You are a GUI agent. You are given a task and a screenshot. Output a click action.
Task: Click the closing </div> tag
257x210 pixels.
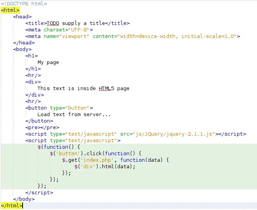[34, 95]
